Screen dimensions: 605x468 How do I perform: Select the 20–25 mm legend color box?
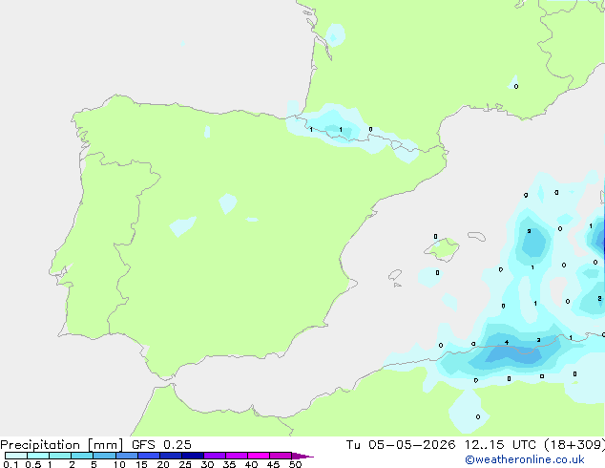click(x=170, y=456)
